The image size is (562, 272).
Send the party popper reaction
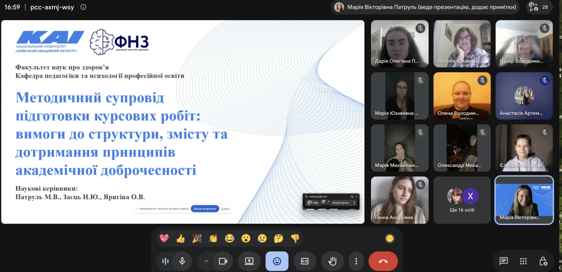[x=197, y=239]
